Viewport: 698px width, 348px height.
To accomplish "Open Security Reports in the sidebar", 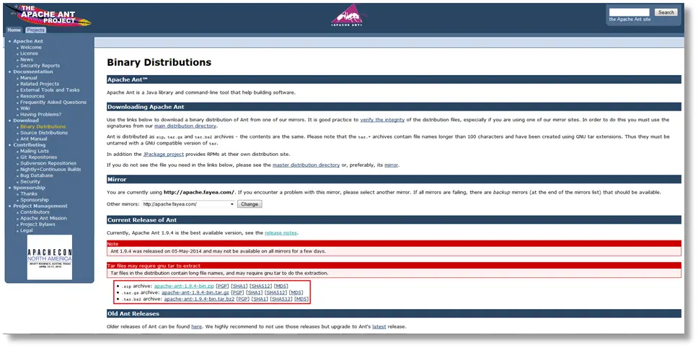I will (x=40, y=66).
